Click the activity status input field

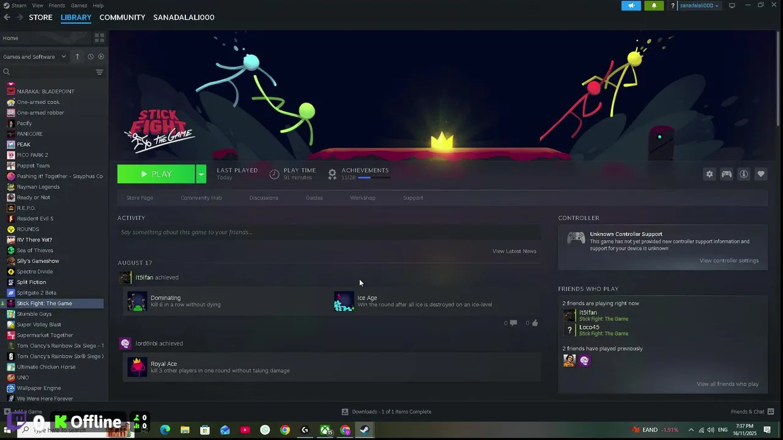coord(329,232)
